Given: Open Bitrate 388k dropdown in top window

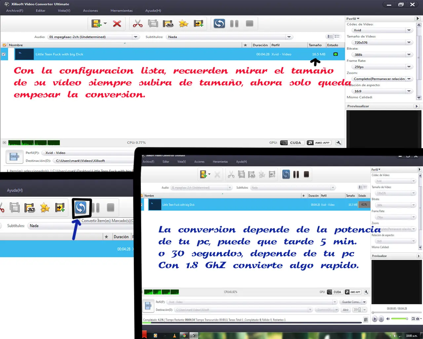Looking at the screenshot, I should [382, 55].
